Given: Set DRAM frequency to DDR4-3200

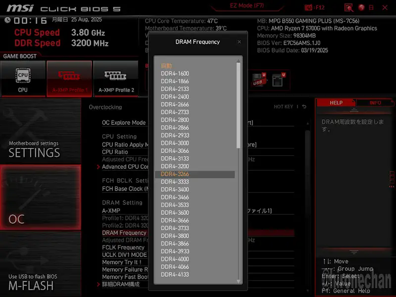Looking at the screenshot, I should [x=175, y=166].
